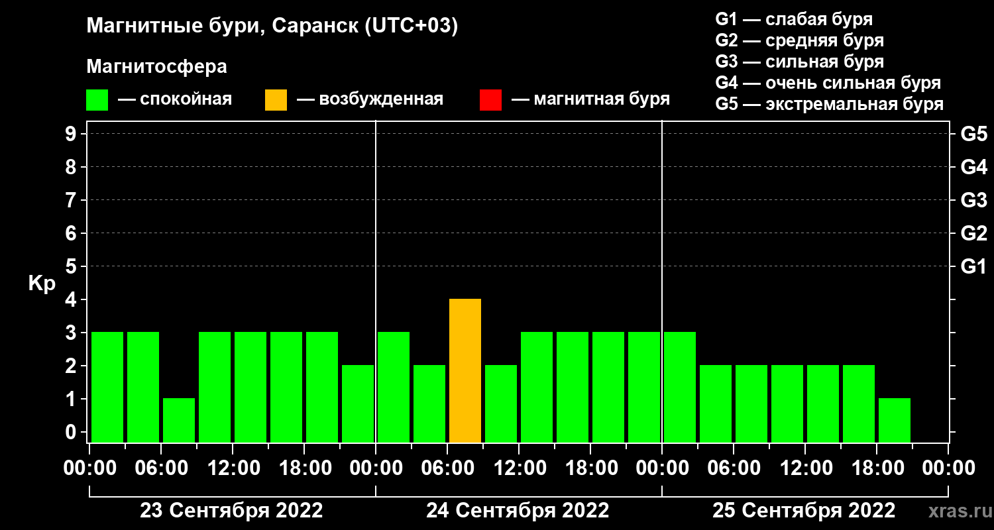Select the orange Kp 4 bar on 24 September

[465, 370]
